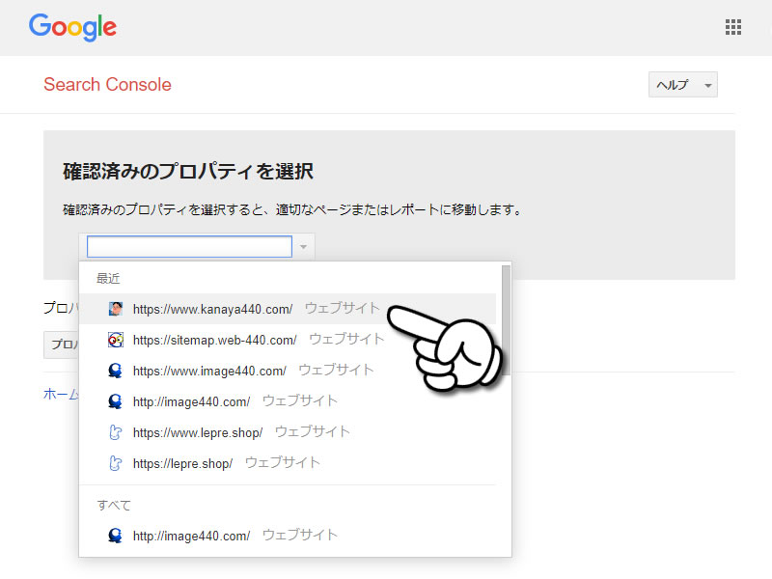
Task: Click the description starting 確認済みのプロパティを選択すると
Action: click(292, 209)
